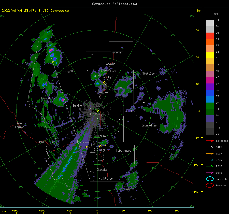This screenshot has height=214, width=229.
Task: Click the green 22JP arrow legend icon
Action: click(210, 166)
